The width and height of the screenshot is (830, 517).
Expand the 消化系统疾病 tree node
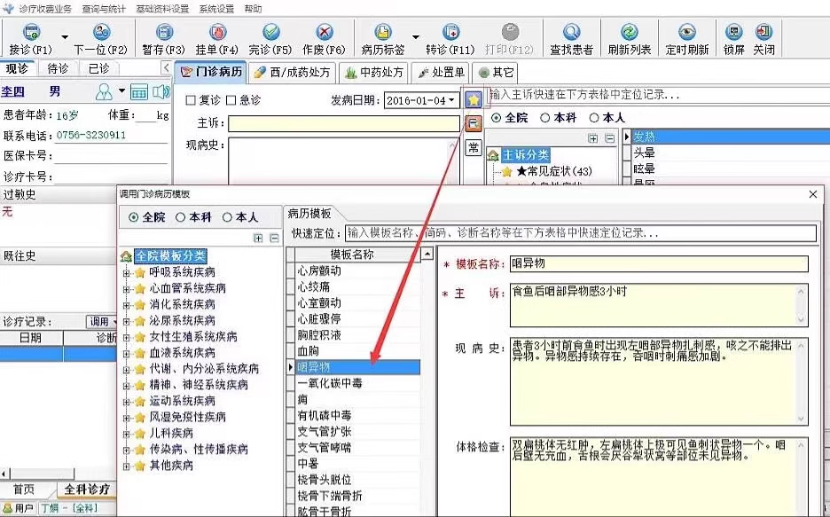coord(127,305)
